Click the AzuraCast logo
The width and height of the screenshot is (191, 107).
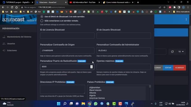click(13, 19)
